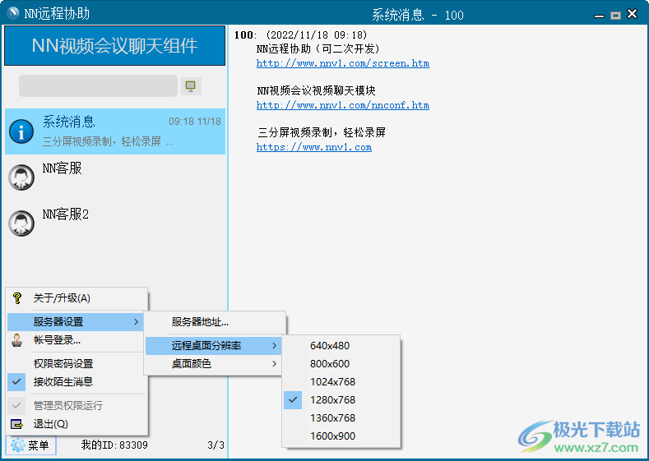The image size is (649, 461).
Task: Click the NN远程协助 app logo icon
Action: [x=13, y=13]
